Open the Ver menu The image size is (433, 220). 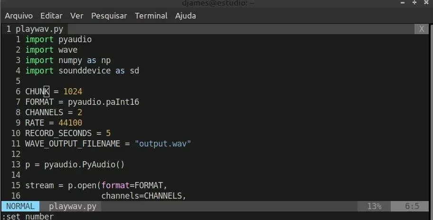tap(77, 16)
